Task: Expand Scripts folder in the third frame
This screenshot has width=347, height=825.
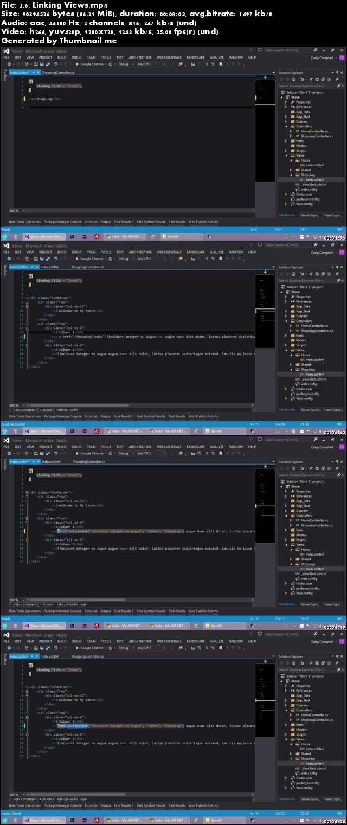Action: coord(287,540)
